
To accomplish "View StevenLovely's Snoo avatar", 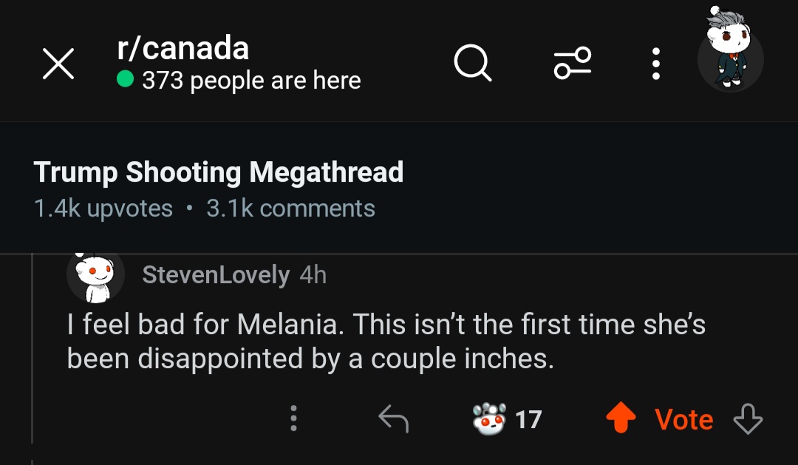I will 95,276.
